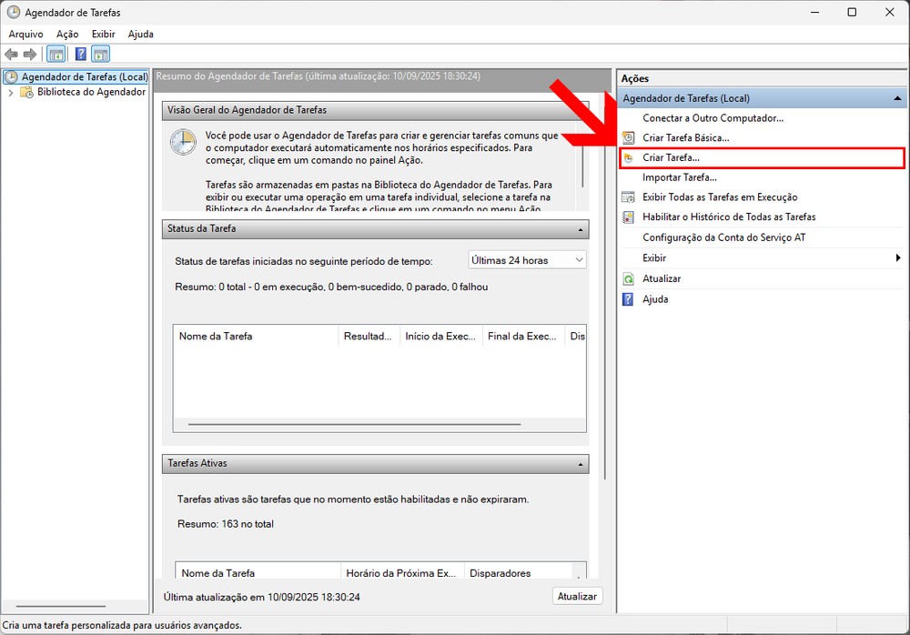Click the blue Help question mark toolbar icon

pyautogui.click(x=81, y=55)
